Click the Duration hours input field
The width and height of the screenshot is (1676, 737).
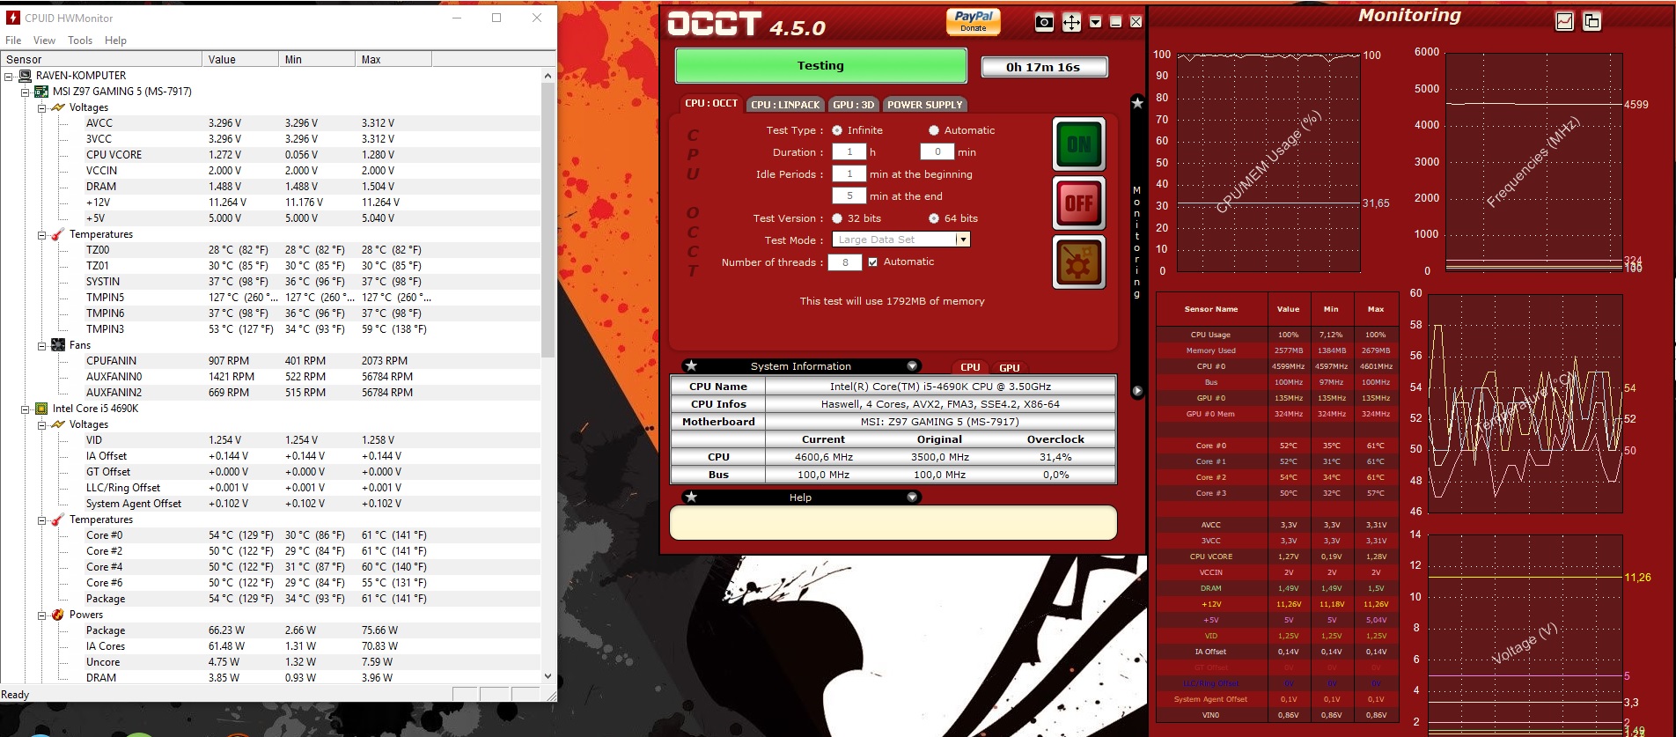[x=849, y=152]
